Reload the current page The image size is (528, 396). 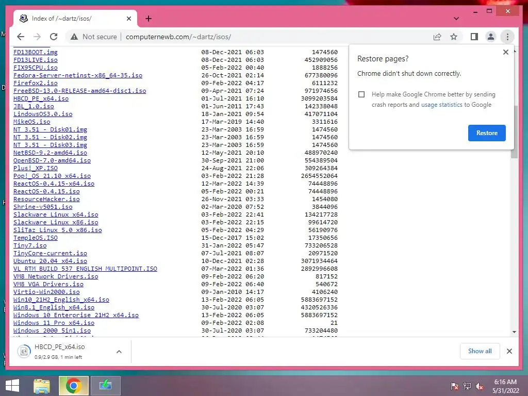pos(54,37)
